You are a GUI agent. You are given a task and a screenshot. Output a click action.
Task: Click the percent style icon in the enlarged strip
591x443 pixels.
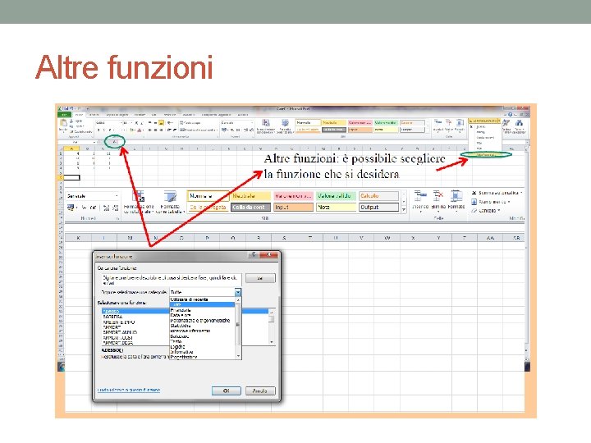84,208
